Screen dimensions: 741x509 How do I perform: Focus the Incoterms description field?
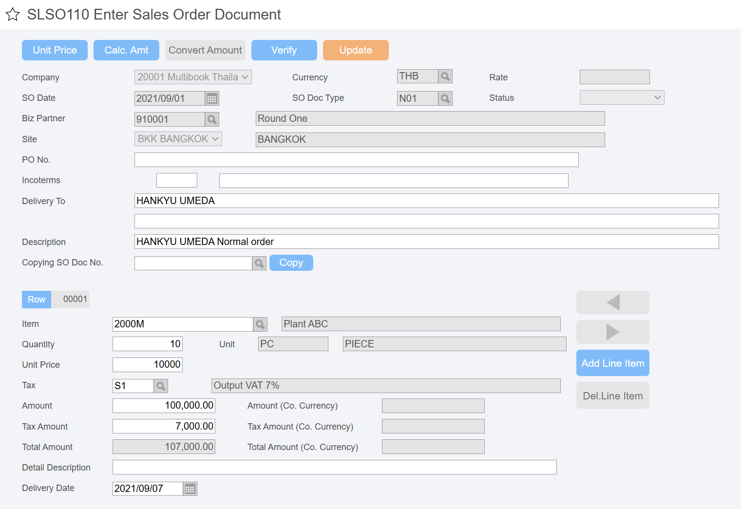394,181
